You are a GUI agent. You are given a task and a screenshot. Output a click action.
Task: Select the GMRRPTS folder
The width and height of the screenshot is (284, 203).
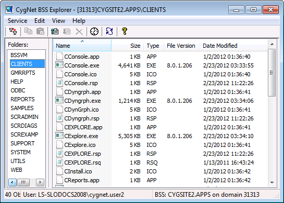[x=23, y=73]
